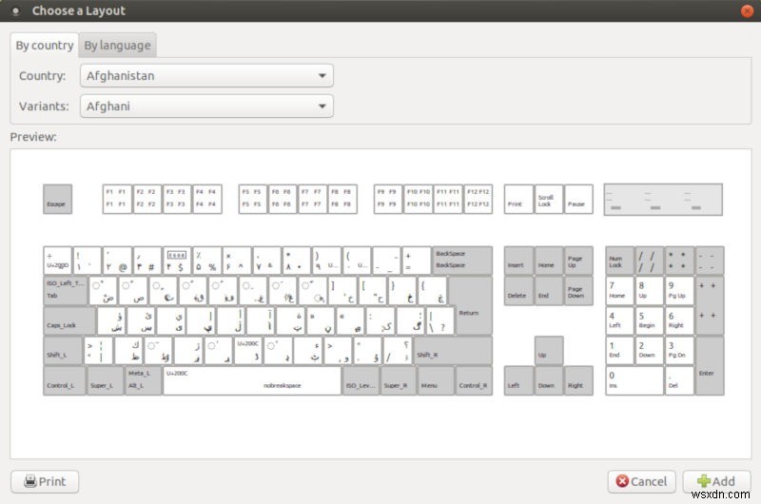This screenshot has height=504, width=761.
Task: Click the F5 key in the preview
Action: click(x=253, y=199)
